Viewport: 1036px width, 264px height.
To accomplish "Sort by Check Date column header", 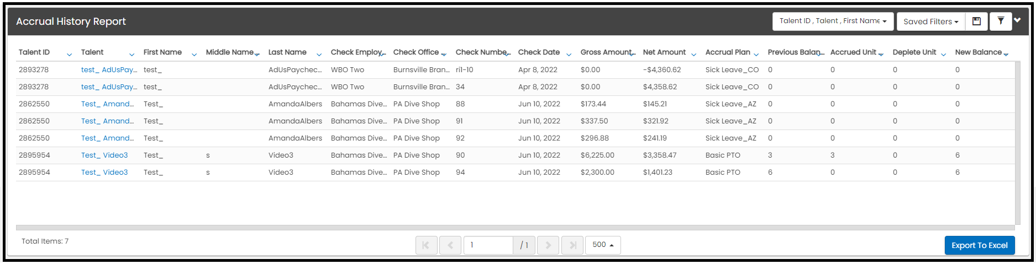I will tap(539, 52).
